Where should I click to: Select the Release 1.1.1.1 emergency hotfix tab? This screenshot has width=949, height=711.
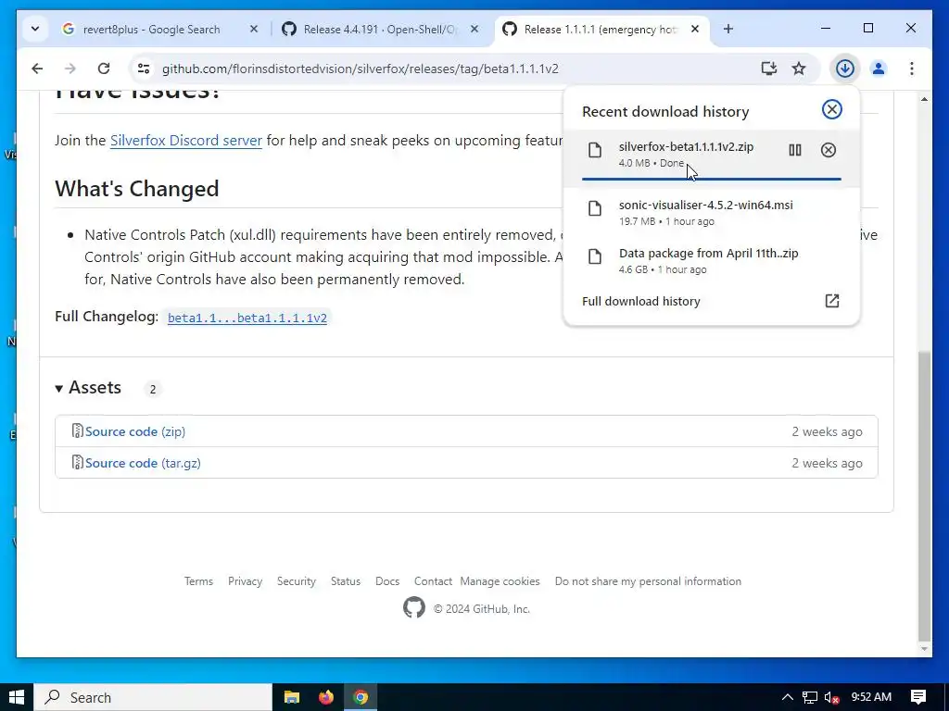click(x=601, y=29)
